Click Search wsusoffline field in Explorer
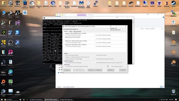This screenshot has height=101, width=179. point(154,29)
